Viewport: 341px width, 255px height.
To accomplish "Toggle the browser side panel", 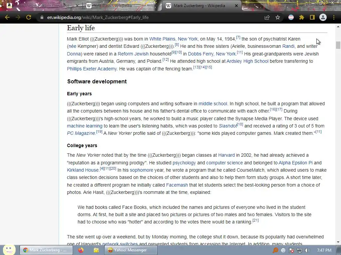I will pyautogui.click(x=312, y=17).
